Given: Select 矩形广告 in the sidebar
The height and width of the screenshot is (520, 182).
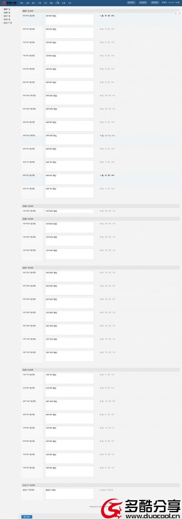Looking at the screenshot, I should click(x=7, y=16).
